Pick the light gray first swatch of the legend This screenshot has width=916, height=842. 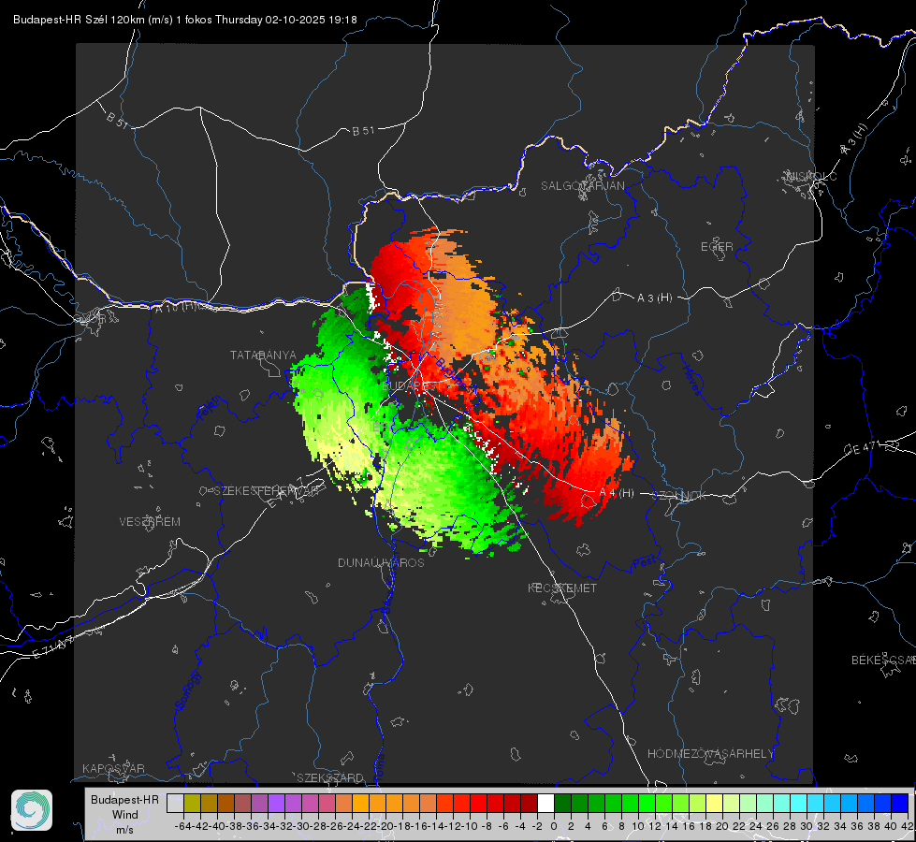click(175, 804)
